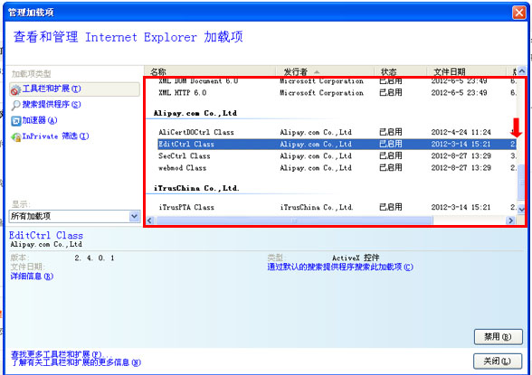Select the AliCertDOCtrl Class row
The height and width of the screenshot is (375, 532).
pos(337,132)
